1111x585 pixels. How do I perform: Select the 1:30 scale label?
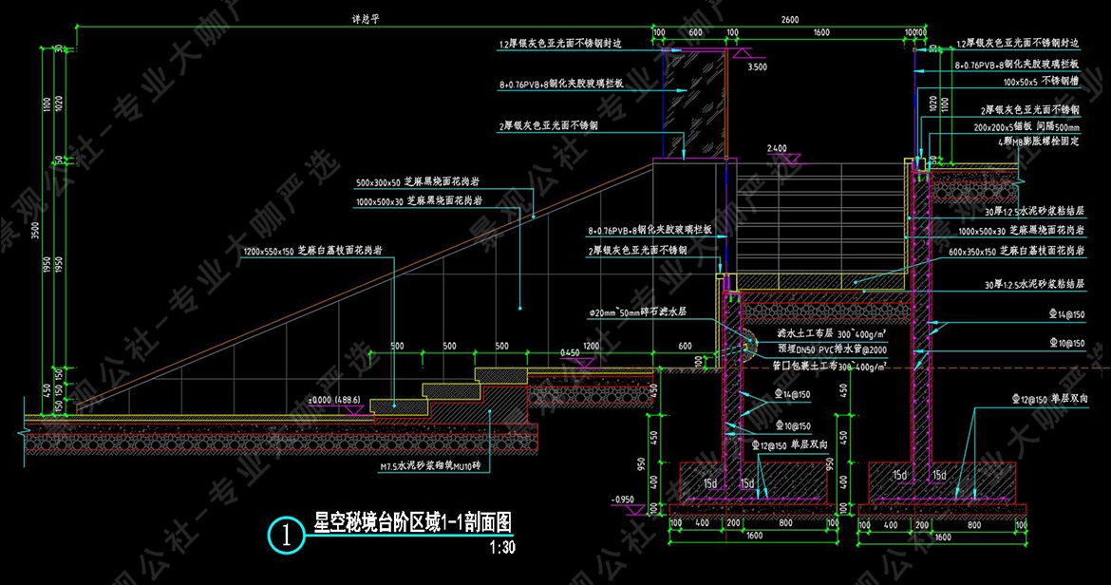[x=502, y=547]
